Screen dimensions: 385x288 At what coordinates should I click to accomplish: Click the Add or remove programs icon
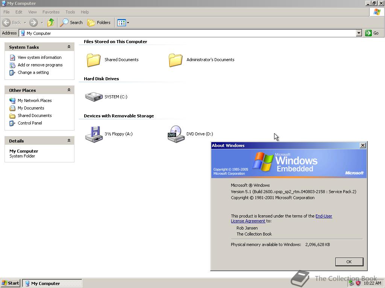pyautogui.click(x=12, y=65)
